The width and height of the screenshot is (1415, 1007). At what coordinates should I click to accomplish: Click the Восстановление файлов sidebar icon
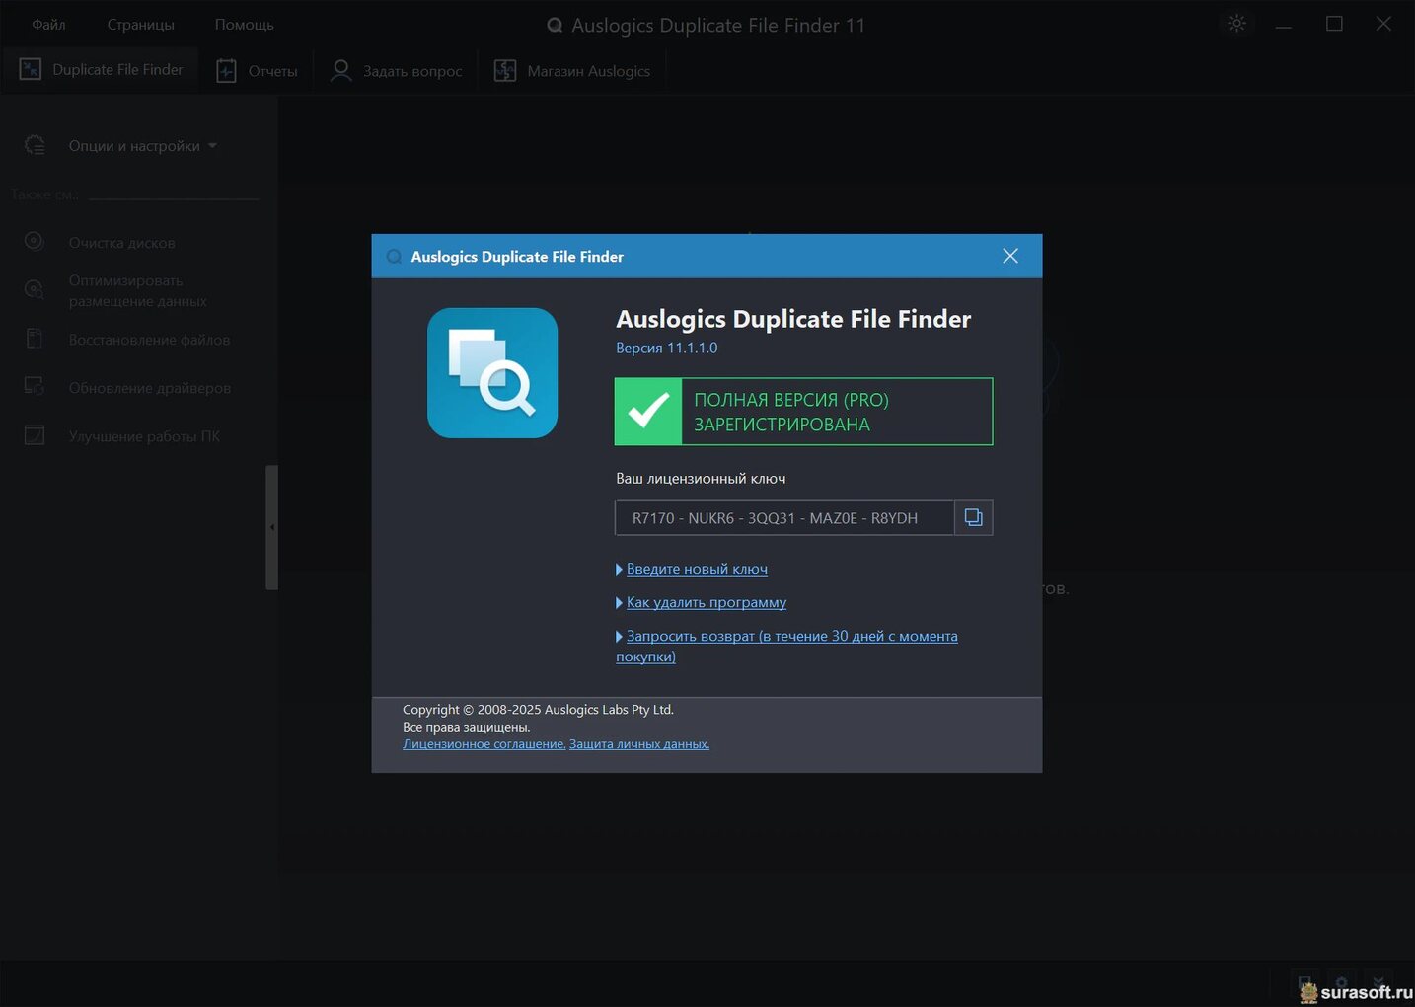pos(35,339)
